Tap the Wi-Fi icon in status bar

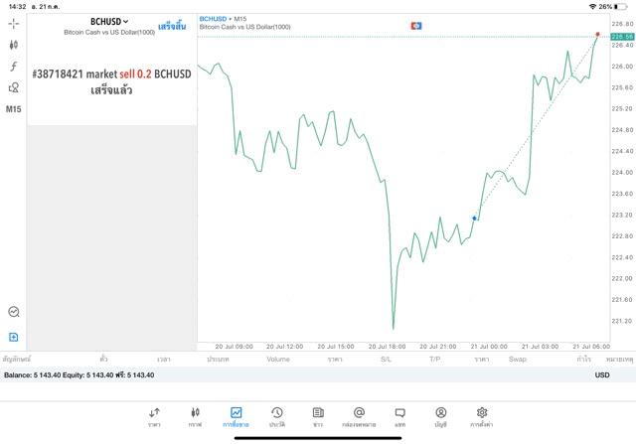pyautogui.click(x=592, y=7)
